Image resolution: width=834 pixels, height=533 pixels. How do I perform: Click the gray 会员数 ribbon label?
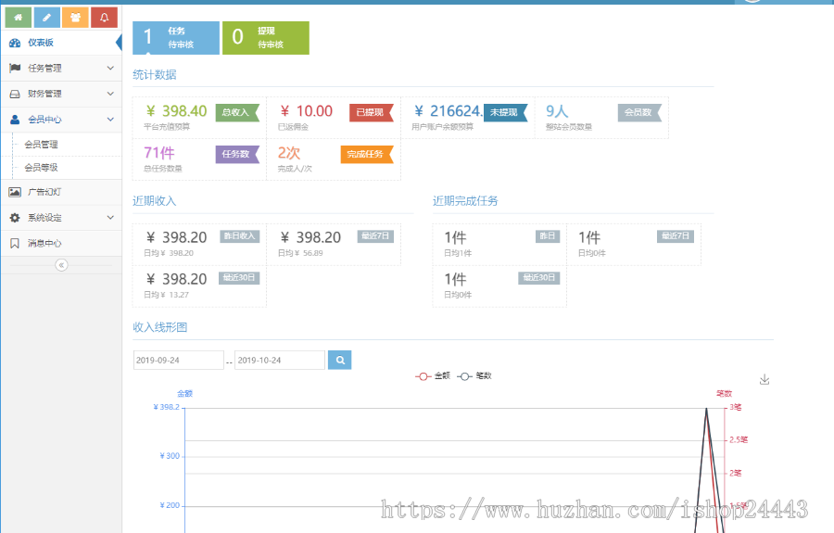(x=639, y=112)
